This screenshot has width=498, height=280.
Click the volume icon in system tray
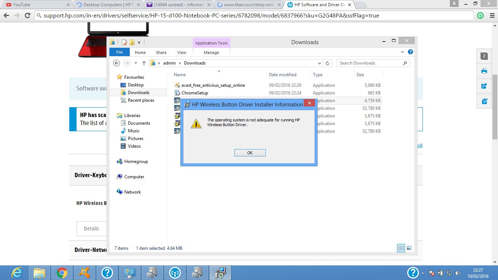pyautogui.click(x=458, y=273)
